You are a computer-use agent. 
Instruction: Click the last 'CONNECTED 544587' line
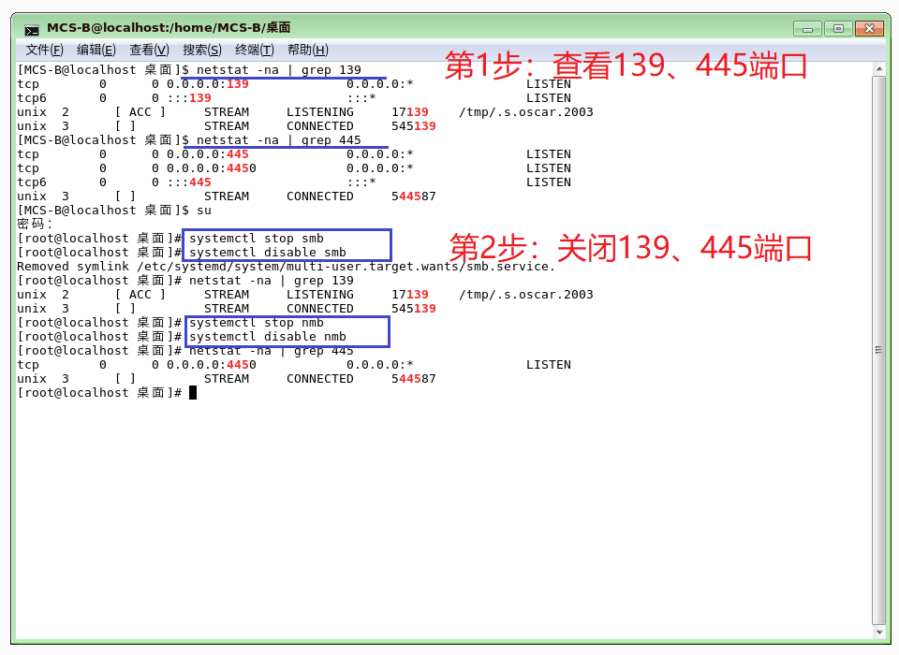point(227,379)
